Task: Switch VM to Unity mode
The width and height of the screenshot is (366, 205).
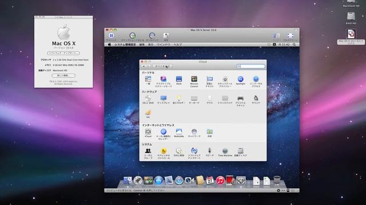Action: pyautogui.click(x=277, y=36)
